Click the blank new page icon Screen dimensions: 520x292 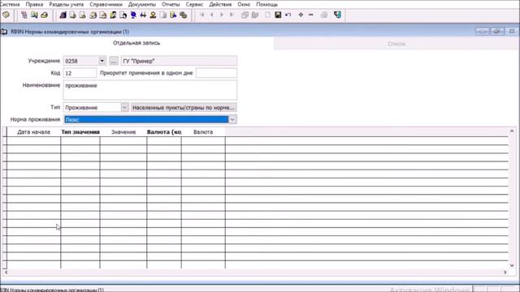(x=267, y=15)
